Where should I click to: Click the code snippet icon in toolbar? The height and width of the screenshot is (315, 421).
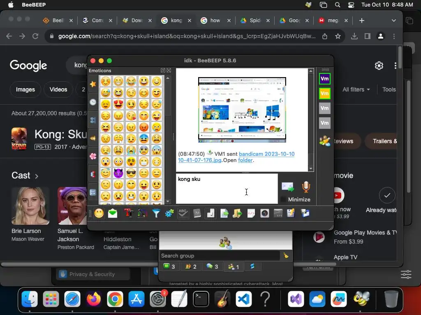click(251, 213)
